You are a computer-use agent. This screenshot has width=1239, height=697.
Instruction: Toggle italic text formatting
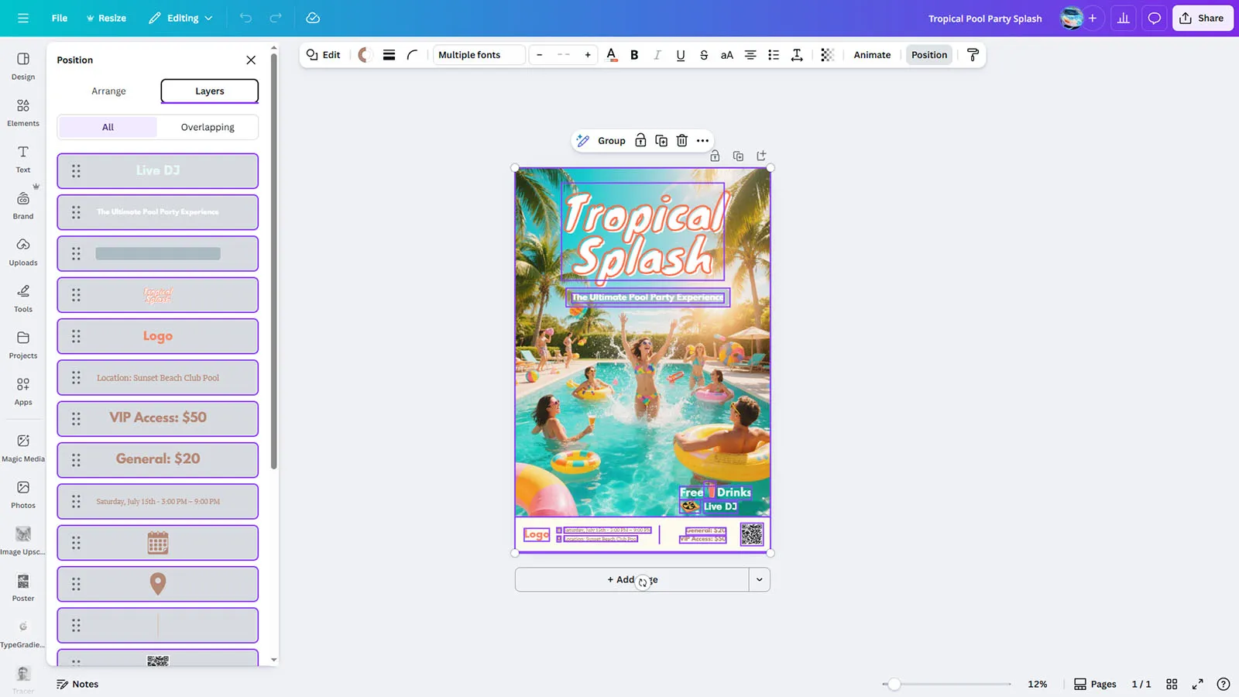pos(657,55)
